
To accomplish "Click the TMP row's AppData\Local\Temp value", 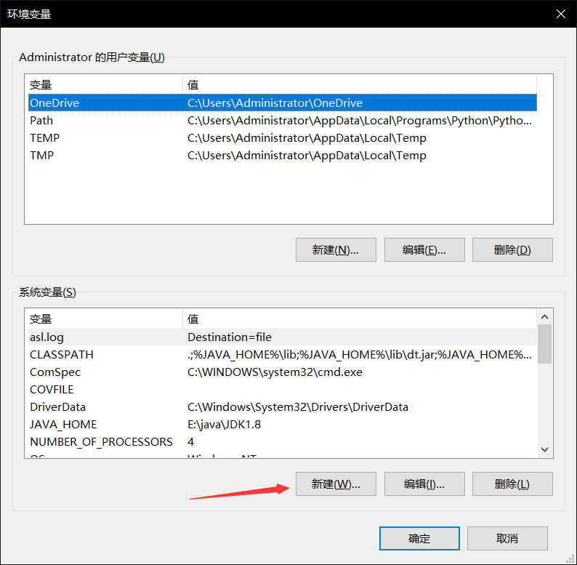I will point(307,156).
